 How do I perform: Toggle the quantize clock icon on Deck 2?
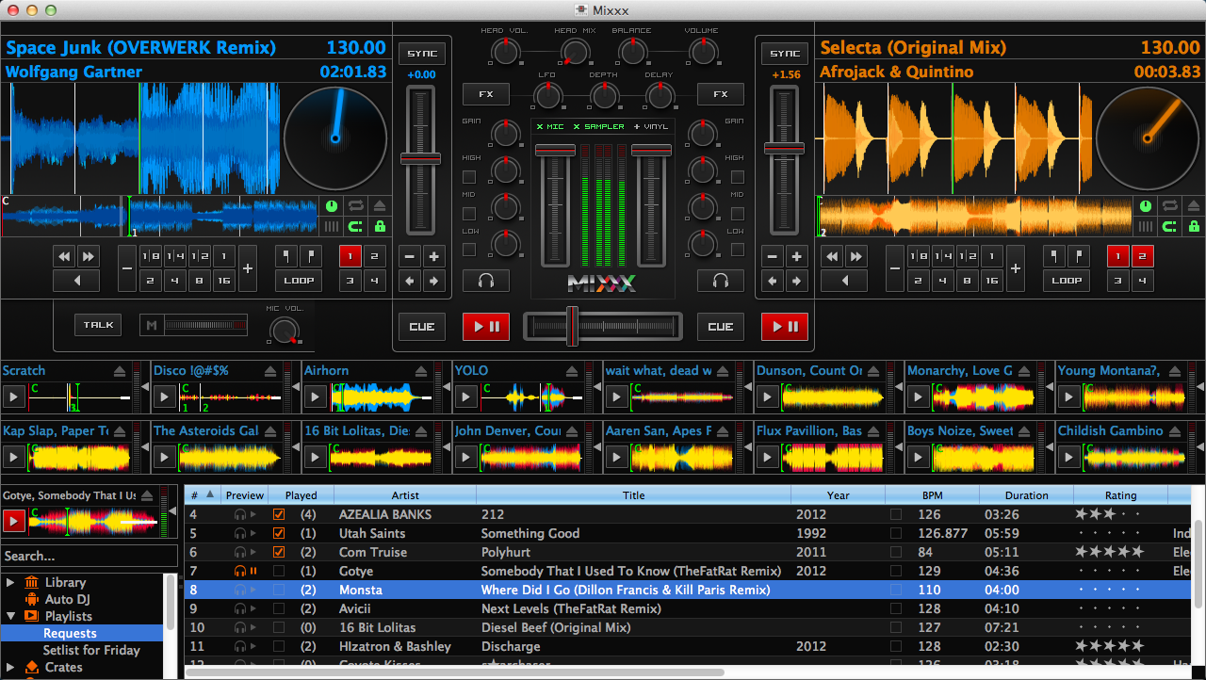pos(1148,205)
